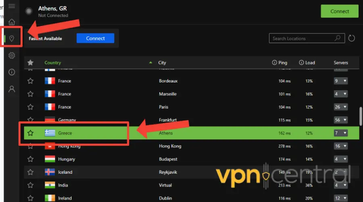363x202 pixels.
Task: Click the Ping info icon
Action: coord(274,62)
